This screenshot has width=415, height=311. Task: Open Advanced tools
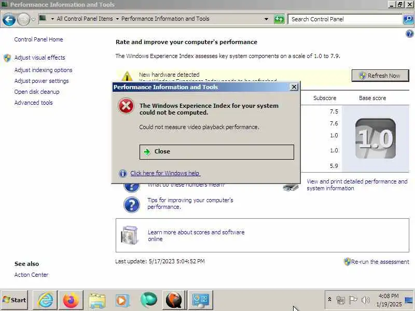pos(34,103)
